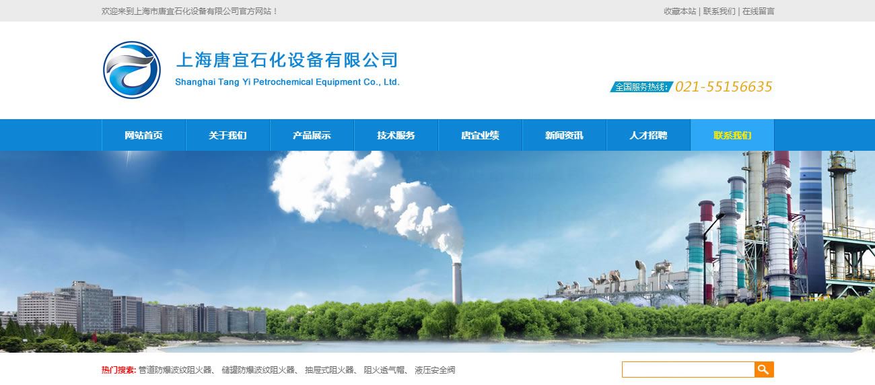
Task: Focus the search input field
Action: coord(688,370)
